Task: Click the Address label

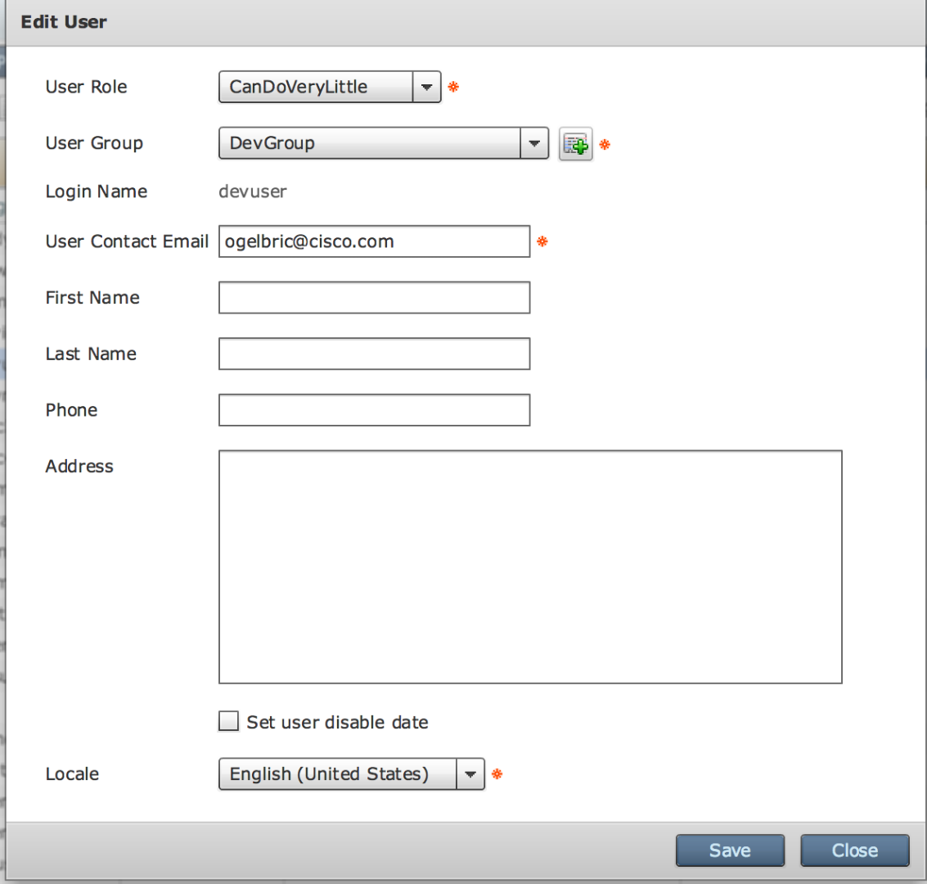Action: (79, 467)
